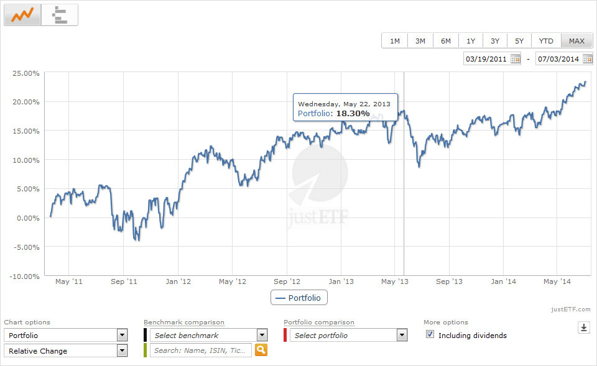Select the YTD time range tab

(x=546, y=41)
